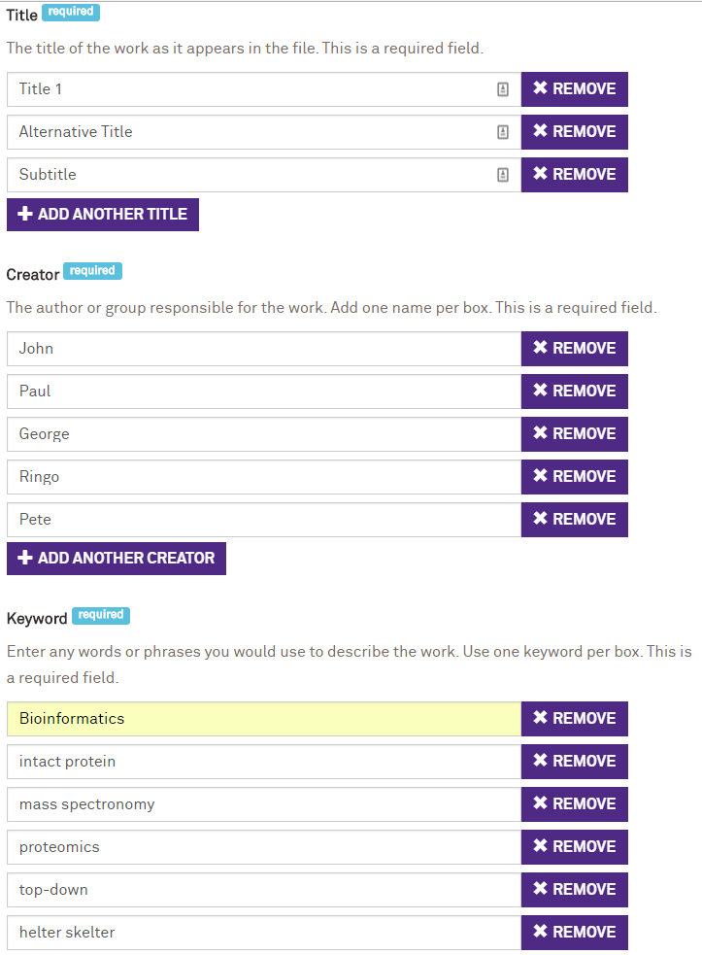Remove the Bioinformatics keyword
The image size is (702, 955).
[574, 719]
